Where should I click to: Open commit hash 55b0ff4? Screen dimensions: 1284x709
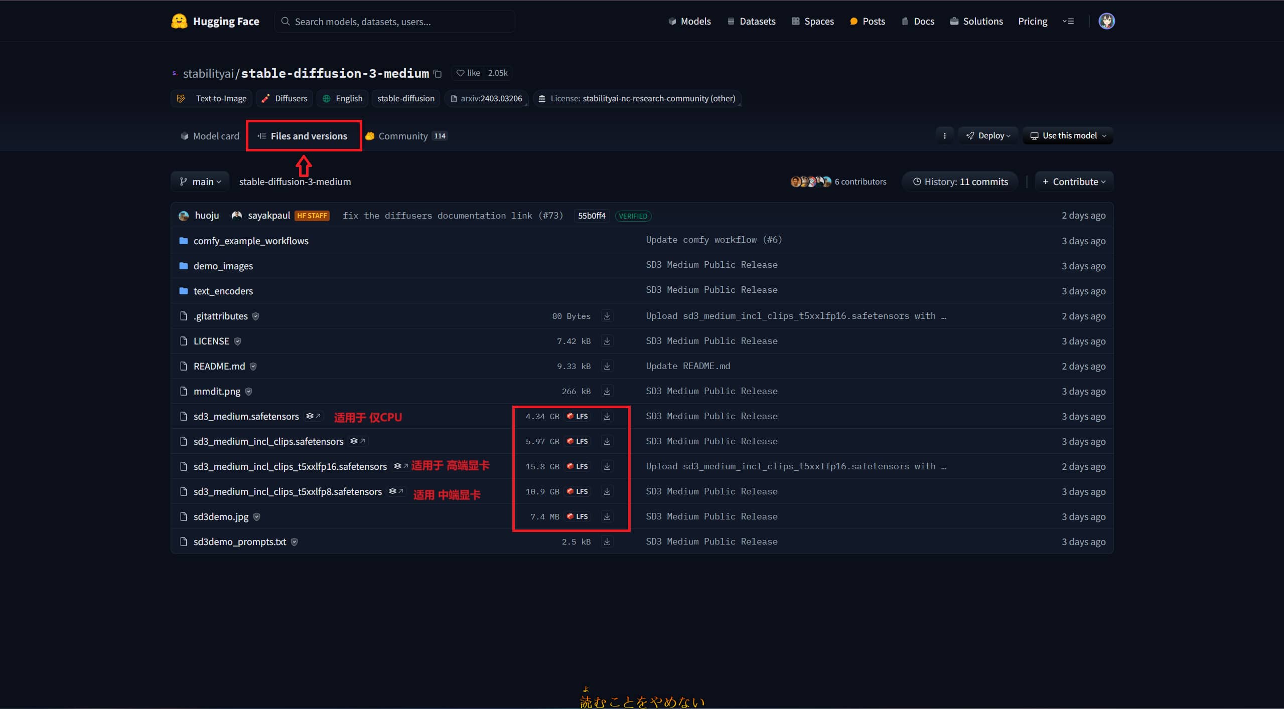coord(592,216)
